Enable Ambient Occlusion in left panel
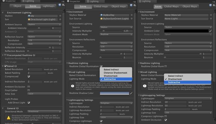 29,87
